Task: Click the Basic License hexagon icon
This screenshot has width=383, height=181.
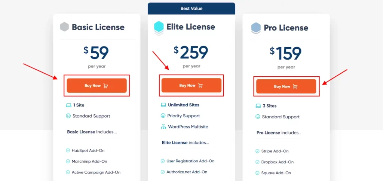Action: point(65,27)
